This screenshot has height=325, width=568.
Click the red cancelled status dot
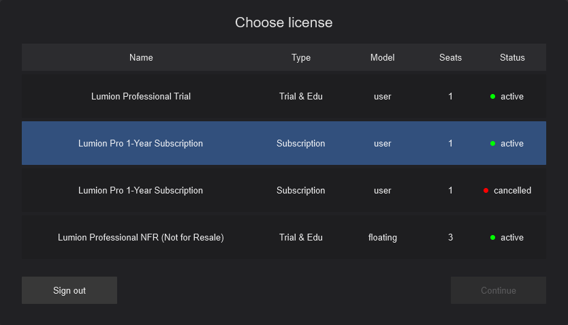coord(486,191)
